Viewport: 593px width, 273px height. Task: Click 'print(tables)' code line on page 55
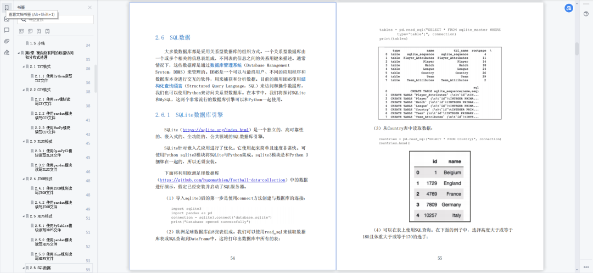(x=393, y=38)
